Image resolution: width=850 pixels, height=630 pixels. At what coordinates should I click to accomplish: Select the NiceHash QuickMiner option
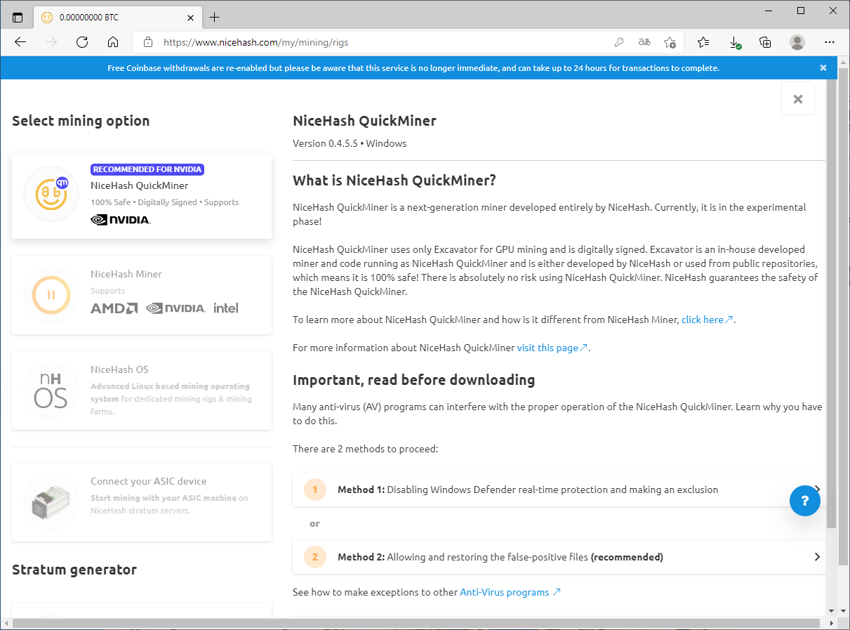tap(142, 197)
